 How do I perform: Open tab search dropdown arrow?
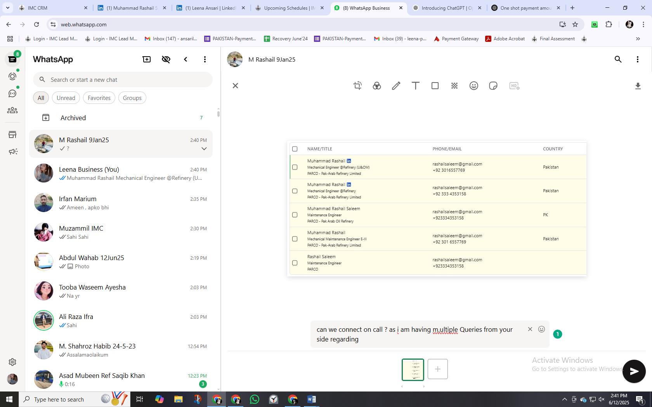[7, 8]
